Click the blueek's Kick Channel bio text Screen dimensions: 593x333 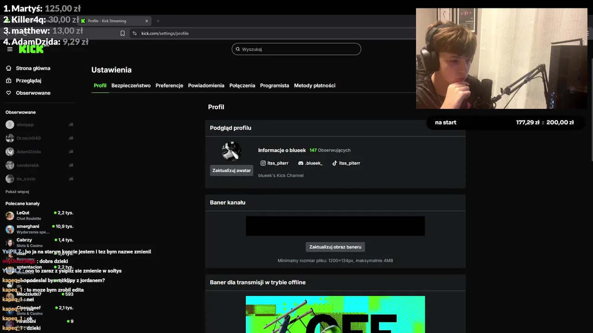tap(281, 176)
